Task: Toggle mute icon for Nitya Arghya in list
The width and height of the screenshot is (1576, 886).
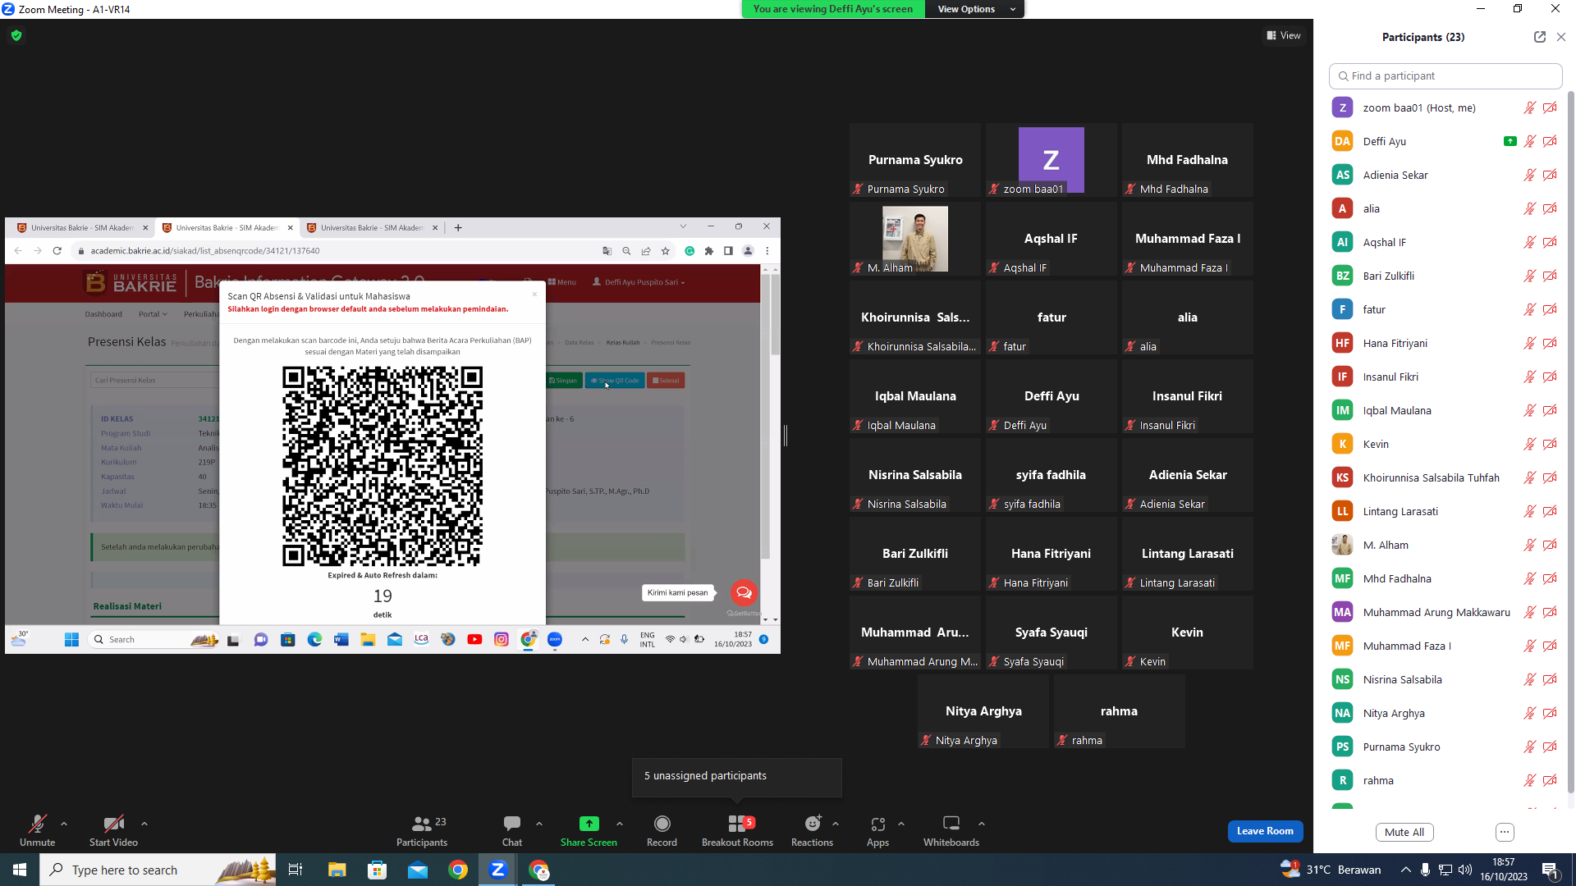Action: (x=1530, y=713)
